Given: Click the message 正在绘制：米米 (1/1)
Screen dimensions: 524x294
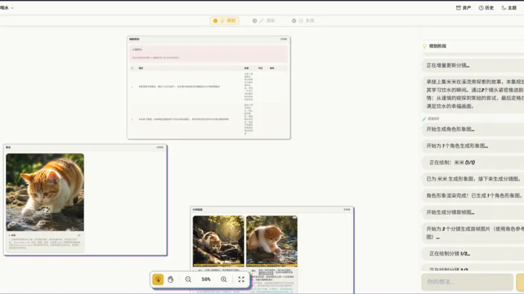Looking at the screenshot, I should pyautogui.click(x=473, y=162).
